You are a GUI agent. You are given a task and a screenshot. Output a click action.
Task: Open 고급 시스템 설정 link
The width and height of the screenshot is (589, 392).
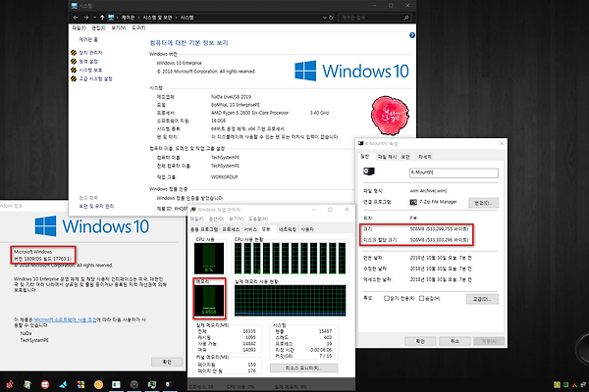coord(95,78)
